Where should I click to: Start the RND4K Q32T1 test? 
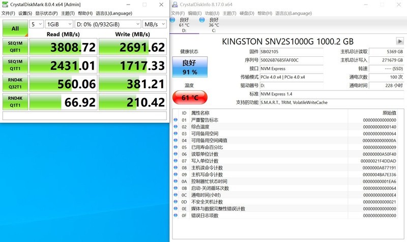(15, 83)
